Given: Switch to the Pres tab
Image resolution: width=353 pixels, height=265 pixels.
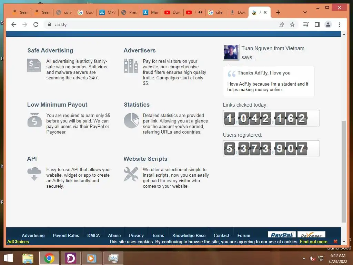Looking at the screenshot, I should click(x=130, y=12).
